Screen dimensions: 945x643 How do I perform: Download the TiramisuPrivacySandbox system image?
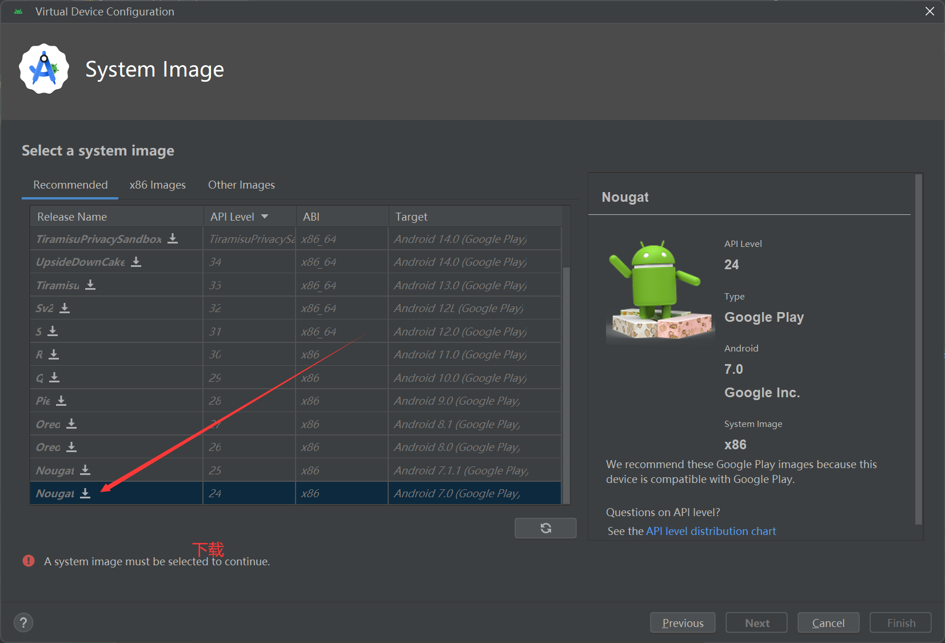point(173,238)
